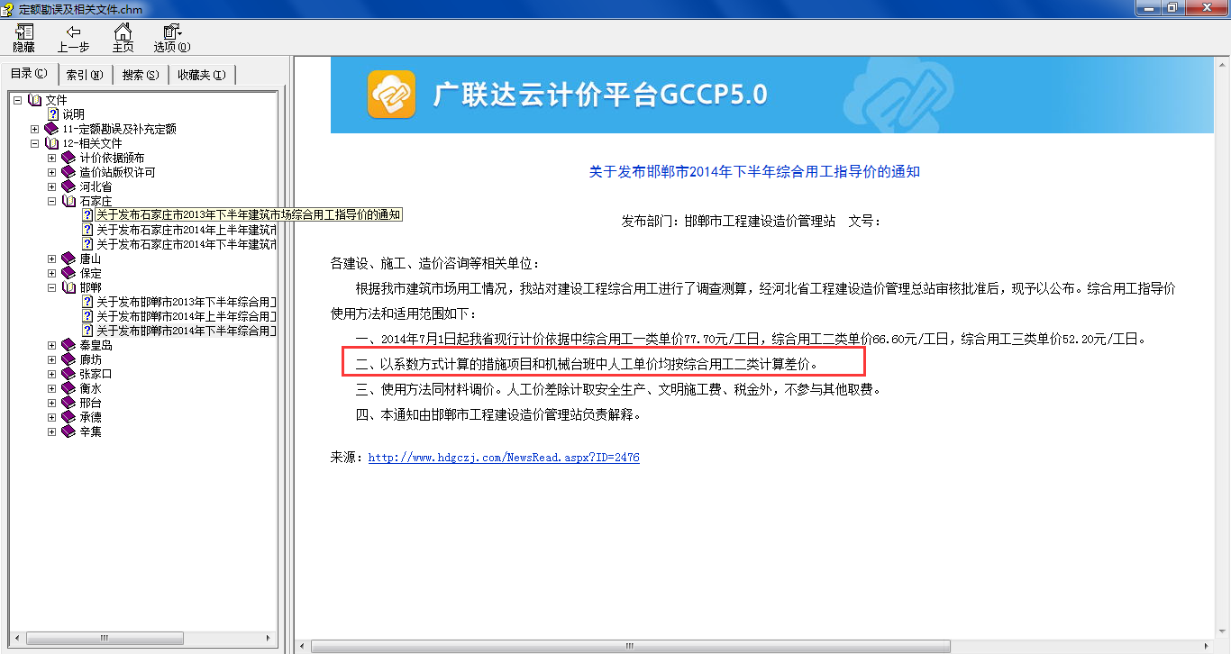Click the book icon beside 保定
Screen dimensions: 1231x654
[68, 273]
